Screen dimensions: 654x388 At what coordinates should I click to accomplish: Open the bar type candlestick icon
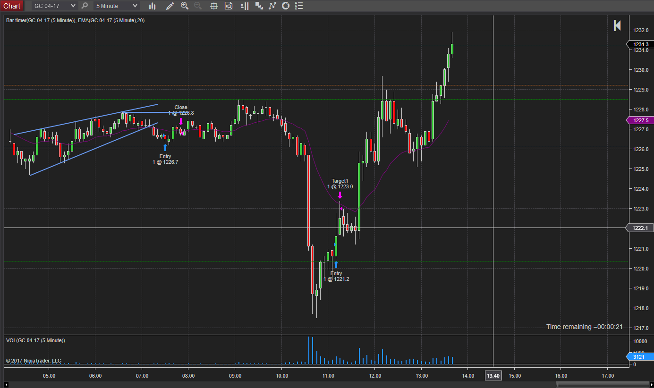[152, 6]
